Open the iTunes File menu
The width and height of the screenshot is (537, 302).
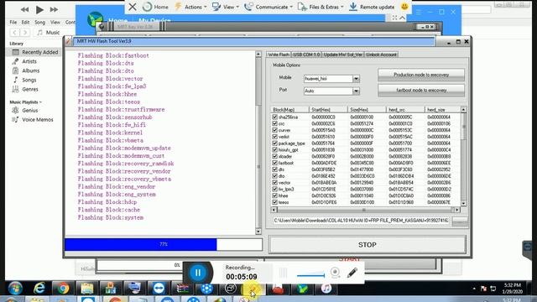pyautogui.click(x=13, y=23)
